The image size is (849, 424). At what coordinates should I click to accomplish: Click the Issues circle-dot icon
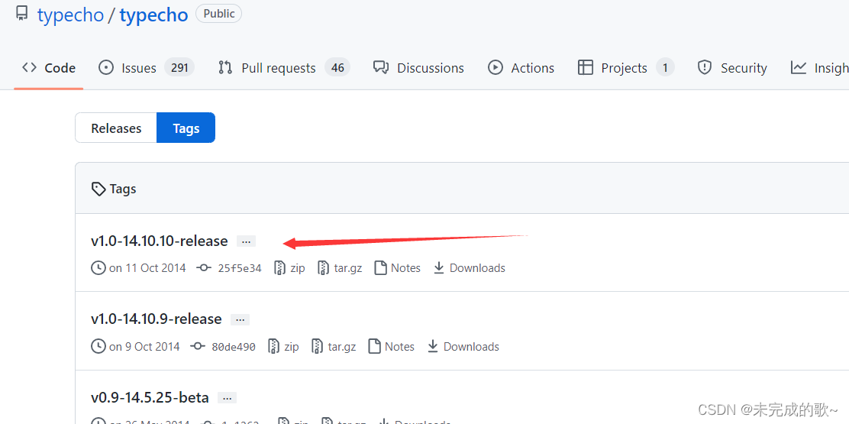click(x=106, y=68)
